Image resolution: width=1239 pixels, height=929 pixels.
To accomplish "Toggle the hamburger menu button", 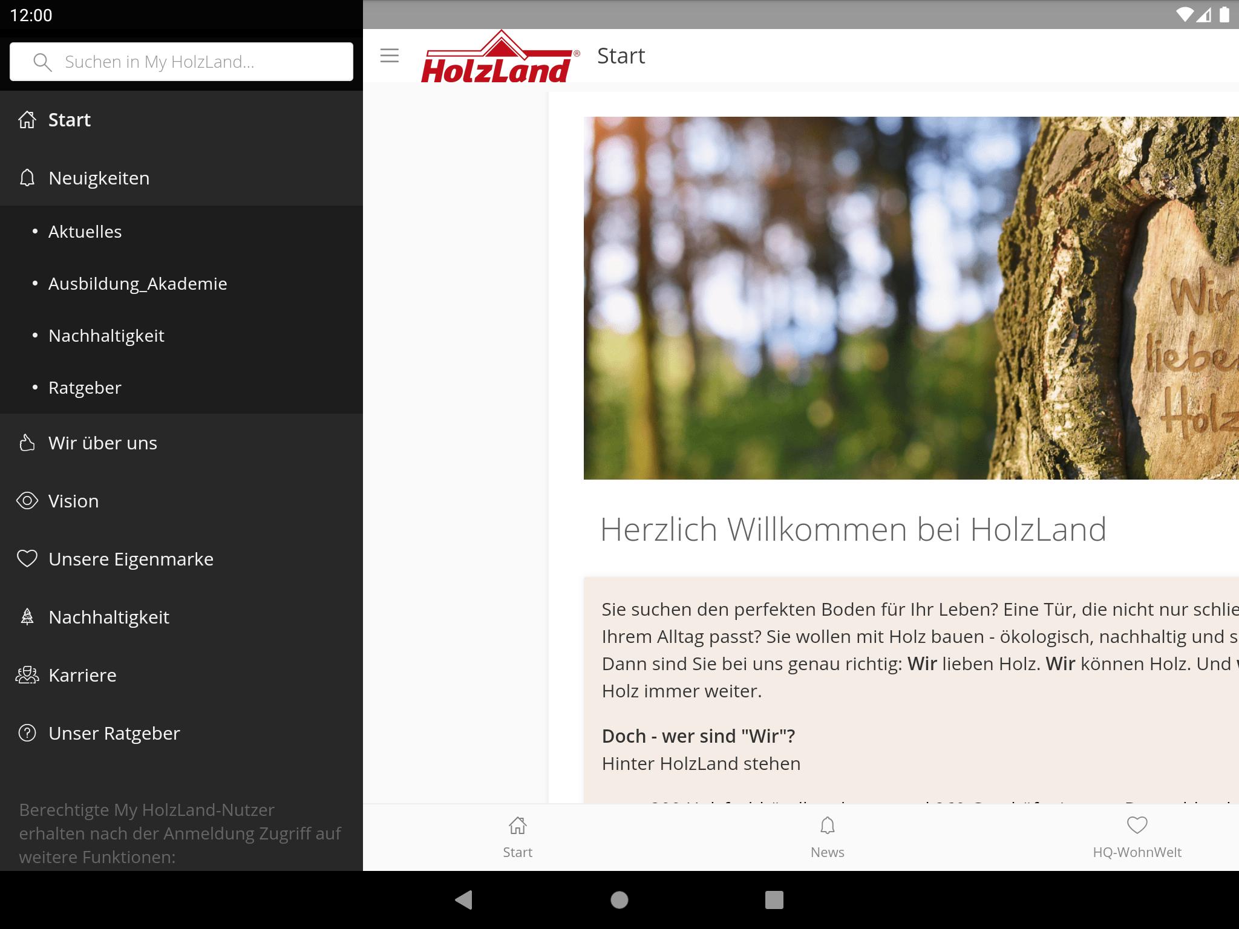I will click(390, 56).
